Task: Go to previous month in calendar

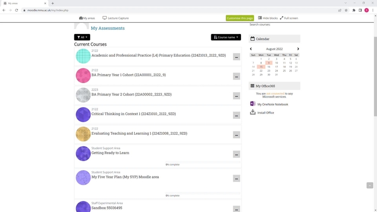Action: tap(251, 49)
